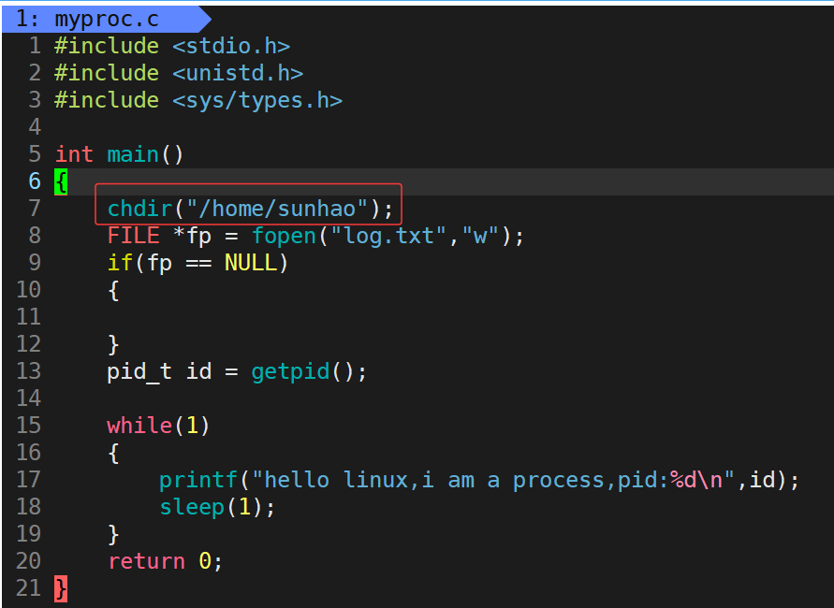834x608 pixels.
Task: Click the 'return' keyword
Action: (146, 561)
